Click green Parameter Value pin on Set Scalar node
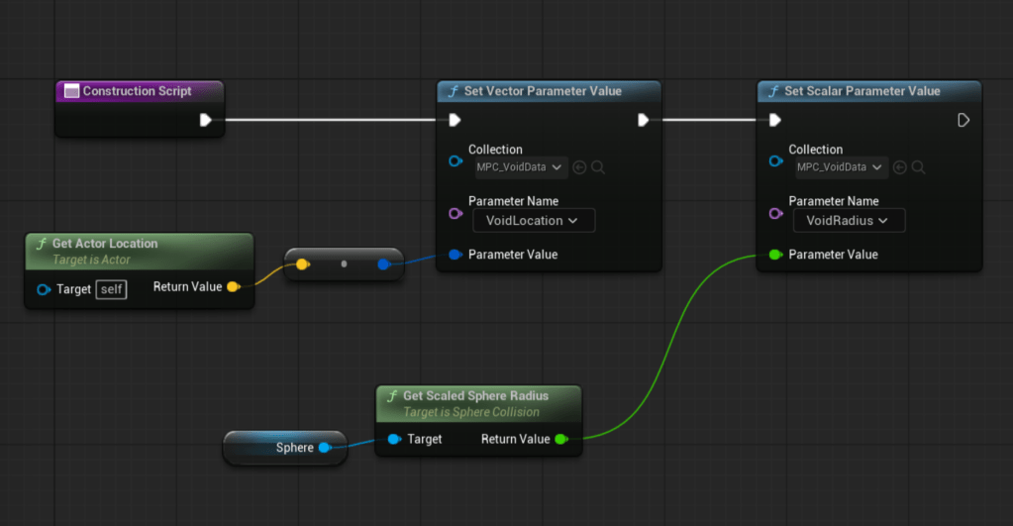This screenshot has width=1013, height=526. point(775,255)
